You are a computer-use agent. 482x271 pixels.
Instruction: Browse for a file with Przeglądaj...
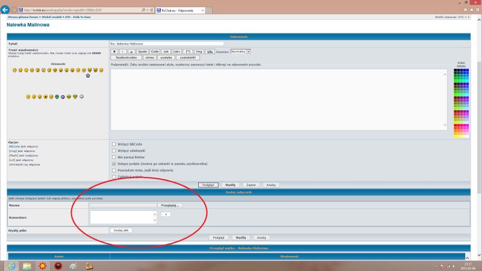(170, 205)
